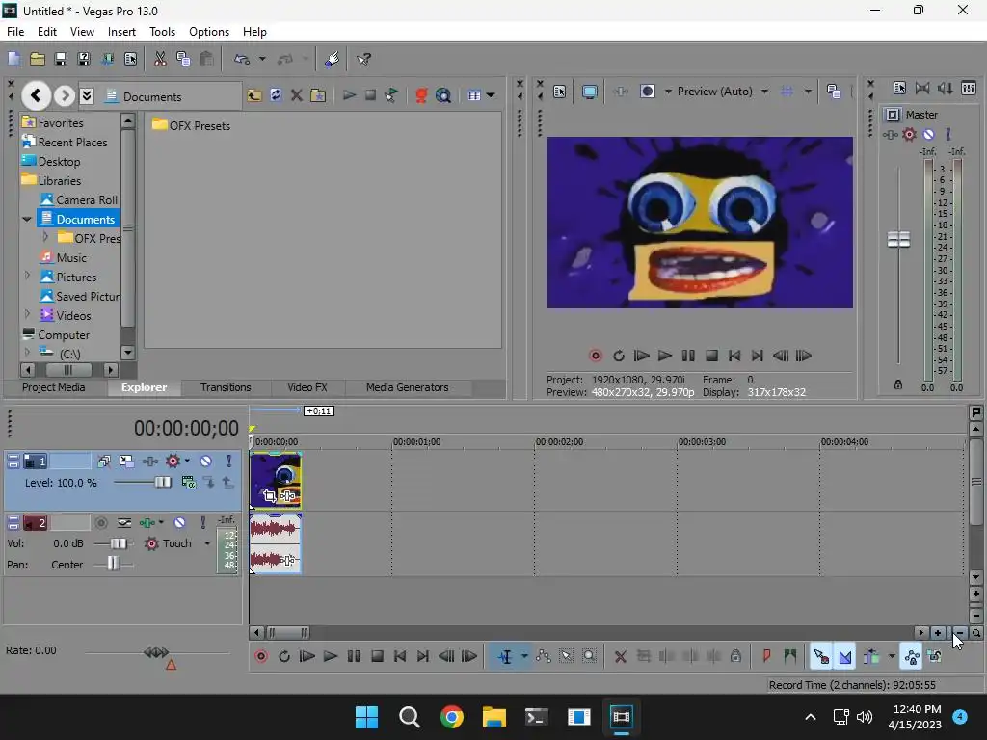This screenshot has width=987, height=740.
Task: Activate the What's This help cursor
Action: tap(363, 59)
